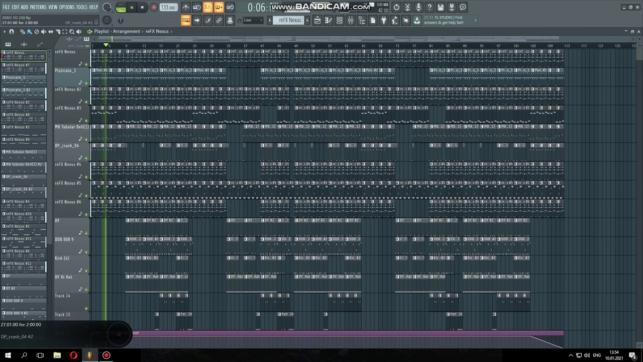
Task: Open the EDIT menu
Action: click(15, 7)
